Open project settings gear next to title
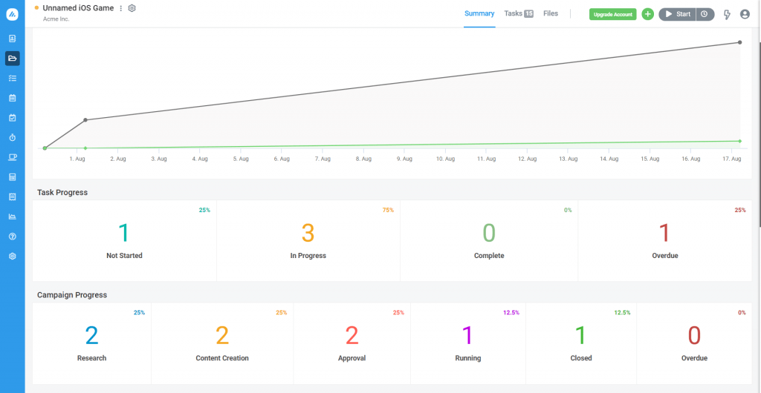The height and width of the screenshot is (393, 761). [x=132, y=8]
